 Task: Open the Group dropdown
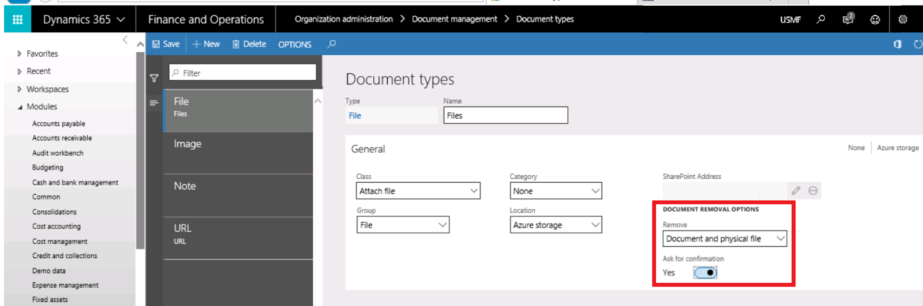403,225
